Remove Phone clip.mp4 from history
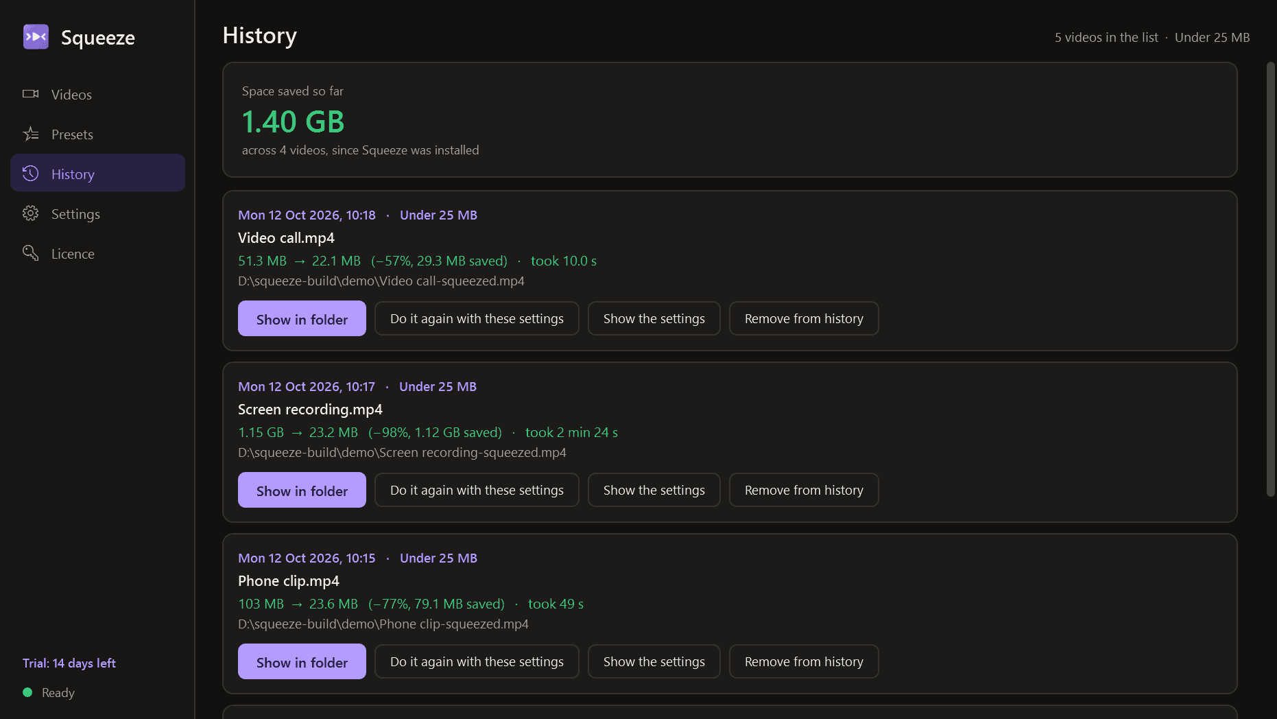The height and width of the screenshot is (719, 1277). 804,661
